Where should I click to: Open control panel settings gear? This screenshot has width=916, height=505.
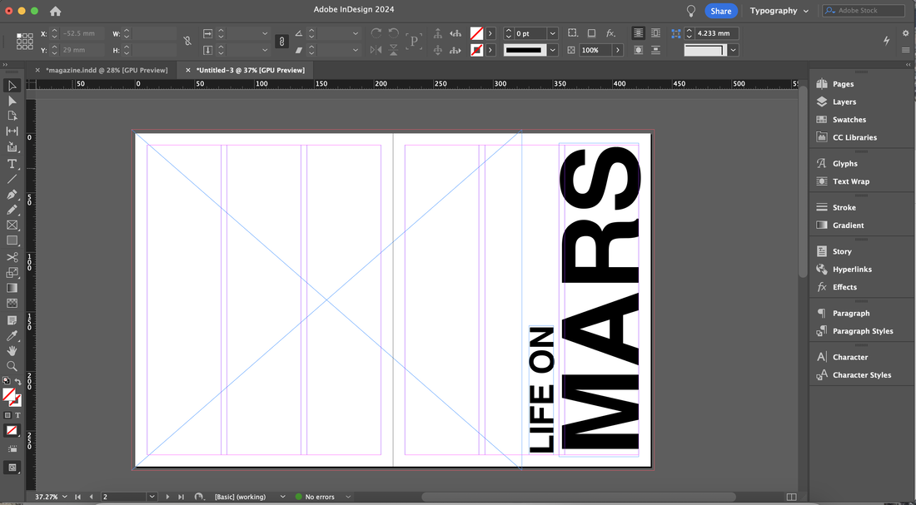coord(906,33)
